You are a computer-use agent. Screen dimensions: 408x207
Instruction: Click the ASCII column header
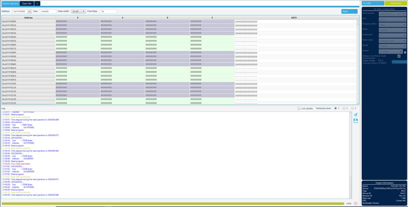pyautogui.click(x=294, y=18)
